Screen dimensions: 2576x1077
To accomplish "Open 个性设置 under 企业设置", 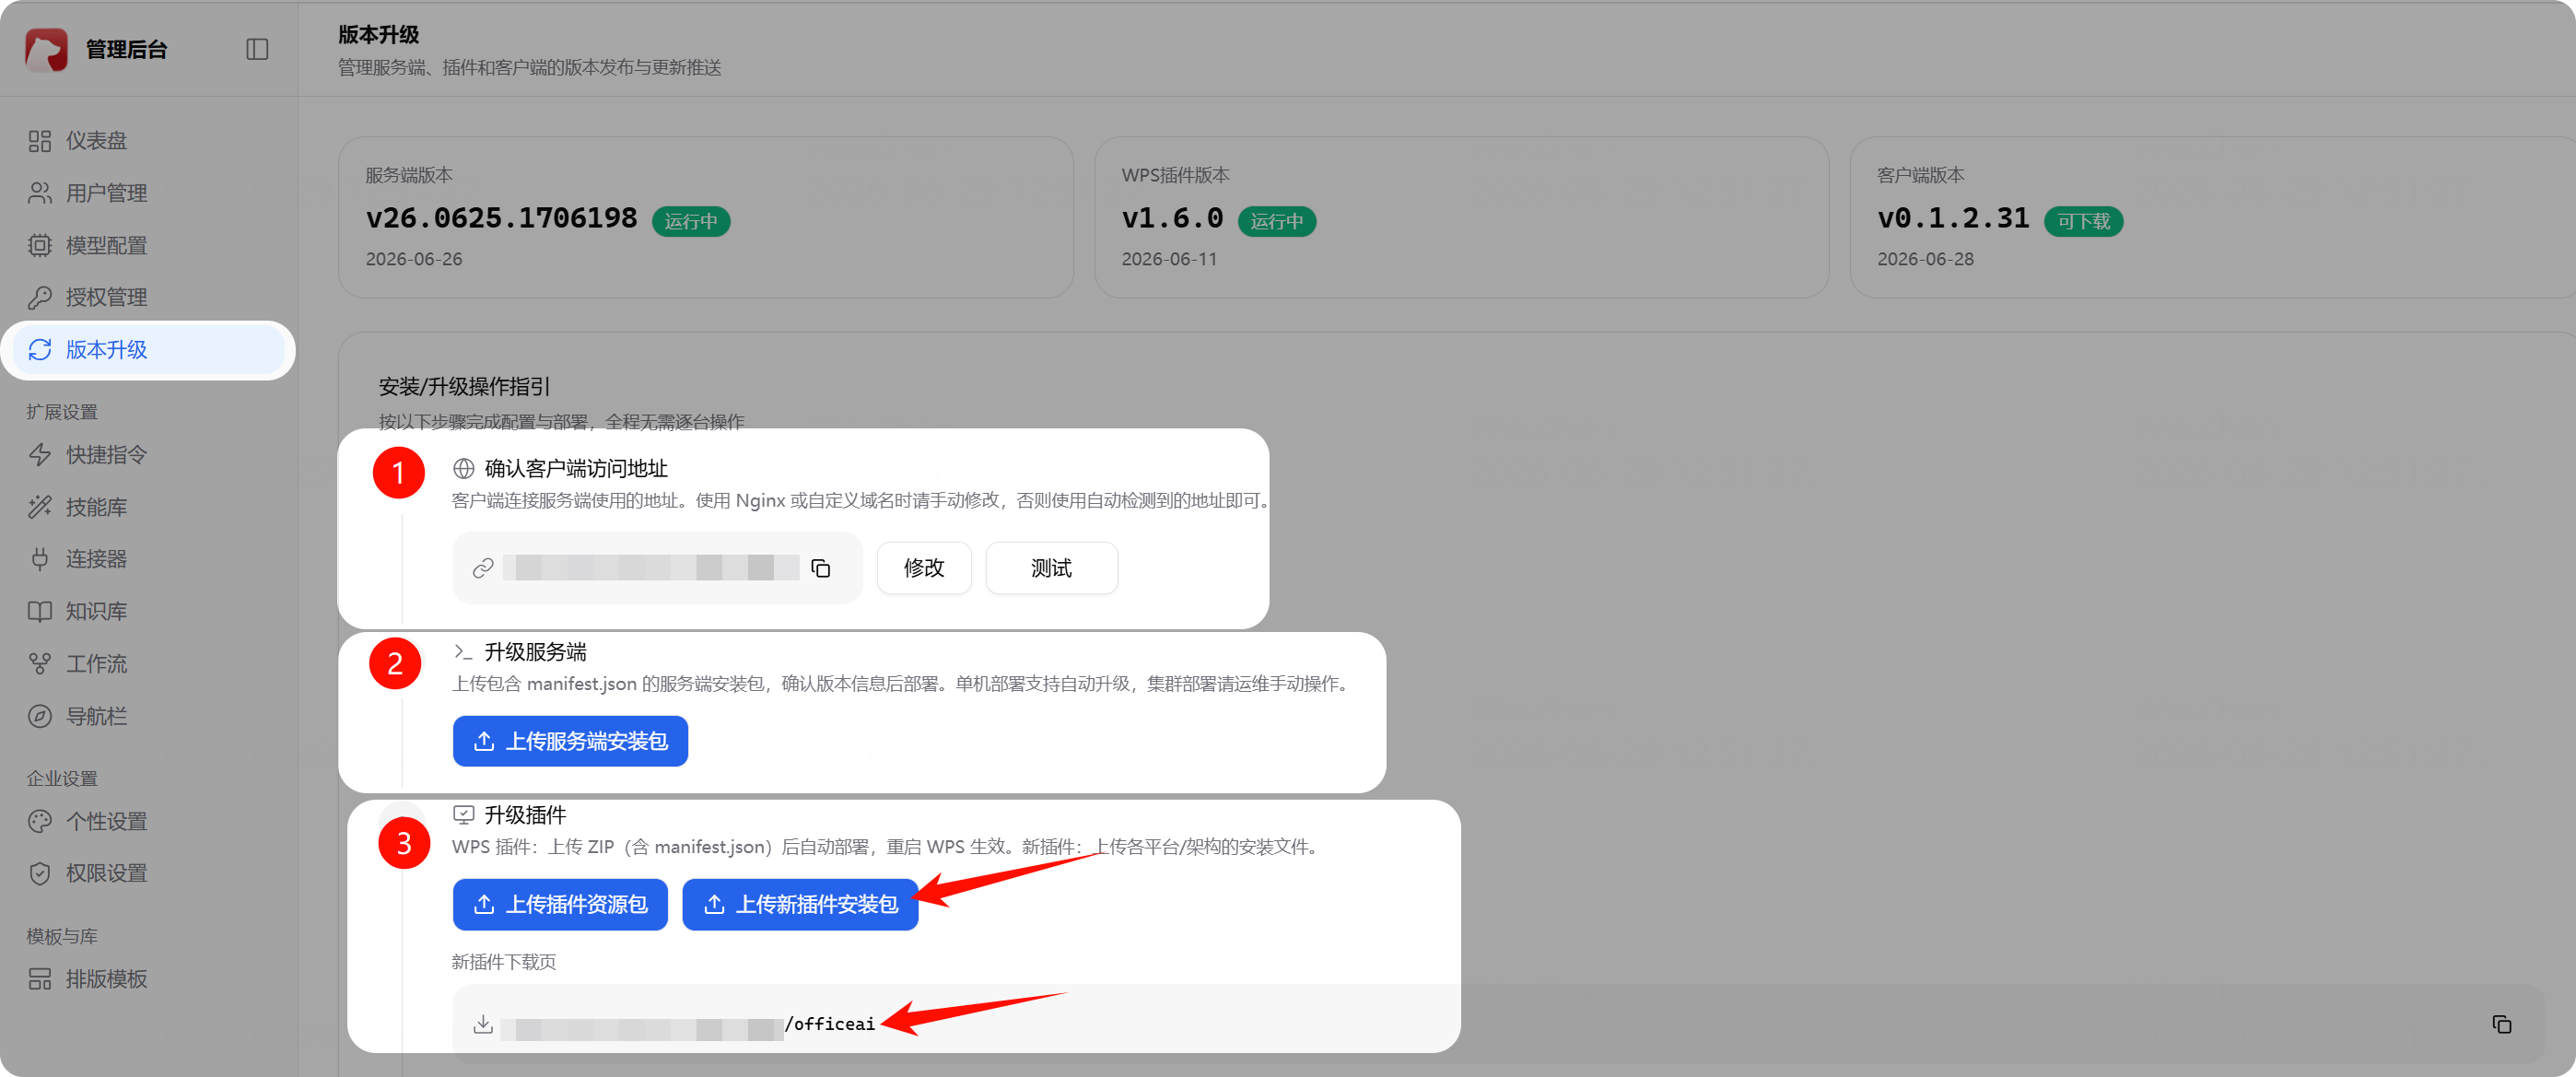I will click(x=148, y=821).
